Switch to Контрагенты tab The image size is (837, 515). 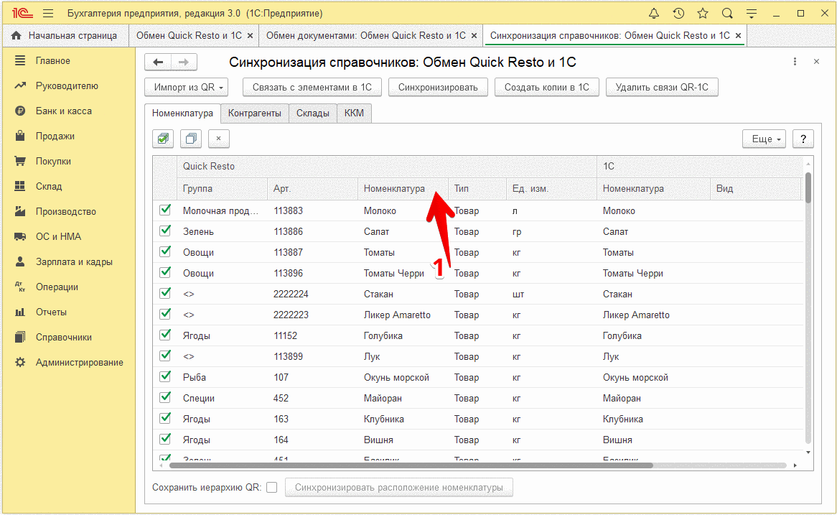[255, 113]
